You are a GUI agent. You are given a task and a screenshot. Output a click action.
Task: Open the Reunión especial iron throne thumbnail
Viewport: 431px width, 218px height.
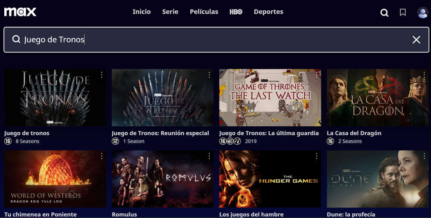163,97
